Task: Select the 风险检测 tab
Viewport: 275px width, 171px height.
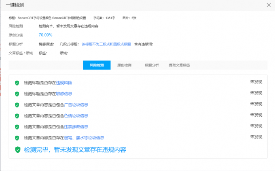Action: click(97, 65)
